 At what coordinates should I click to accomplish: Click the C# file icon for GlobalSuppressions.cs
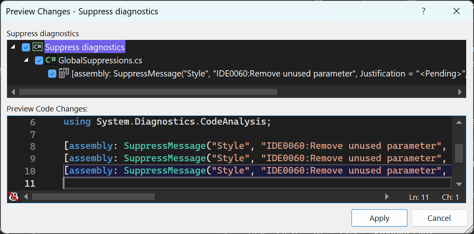51,60
